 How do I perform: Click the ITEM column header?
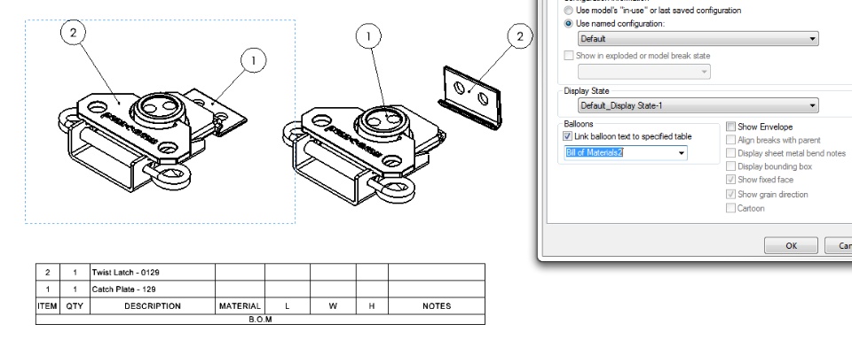point(47,305)
